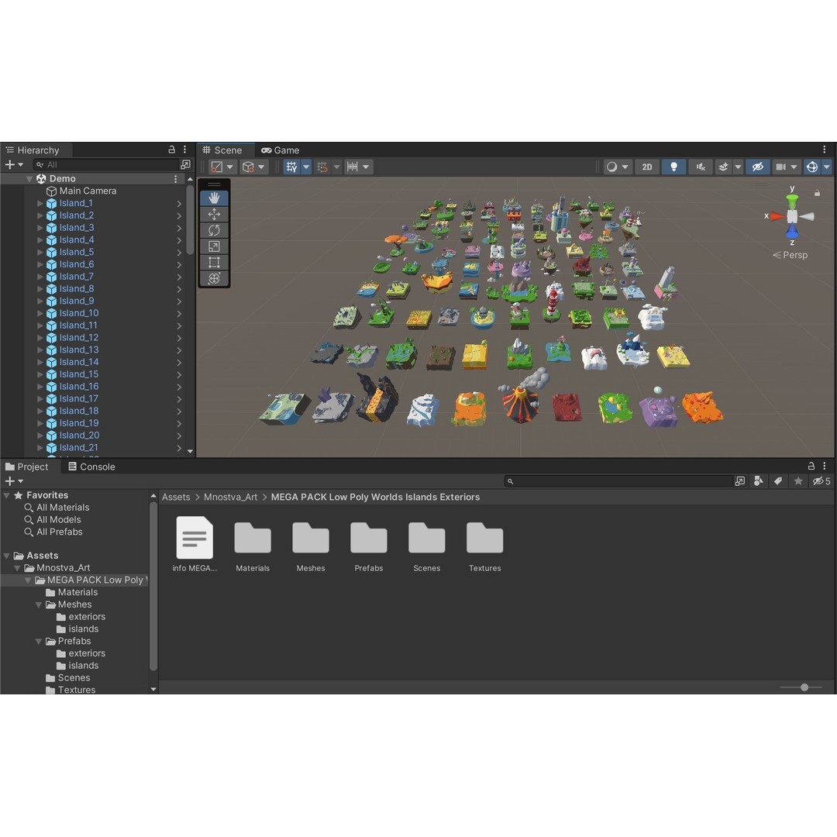Click the green Y axis cone on gizmo

792,200
